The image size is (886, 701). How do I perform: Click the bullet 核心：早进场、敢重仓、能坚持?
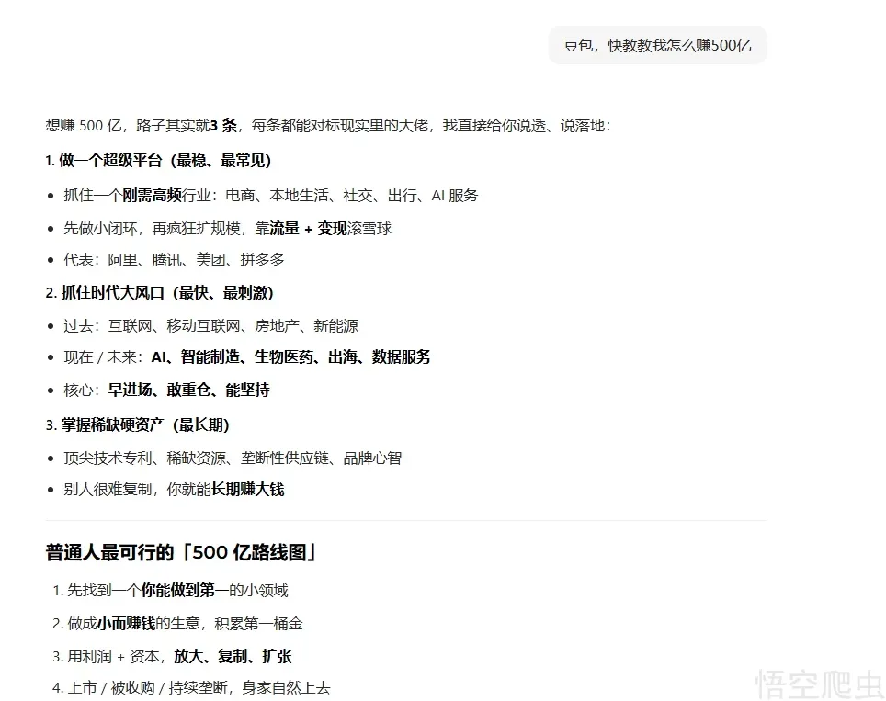(166, 390)
